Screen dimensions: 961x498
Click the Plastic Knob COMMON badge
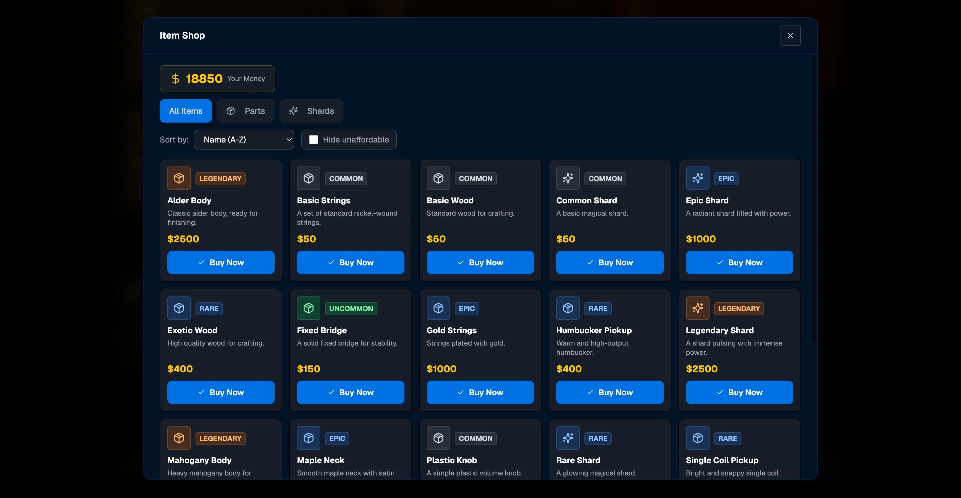[476, 438]
